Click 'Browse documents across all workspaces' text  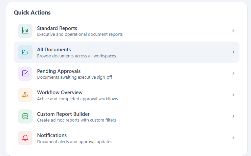tap(76, 56)
